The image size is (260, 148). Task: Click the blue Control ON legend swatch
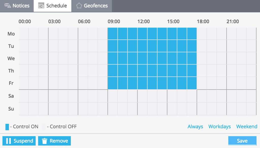coord(7,127)
